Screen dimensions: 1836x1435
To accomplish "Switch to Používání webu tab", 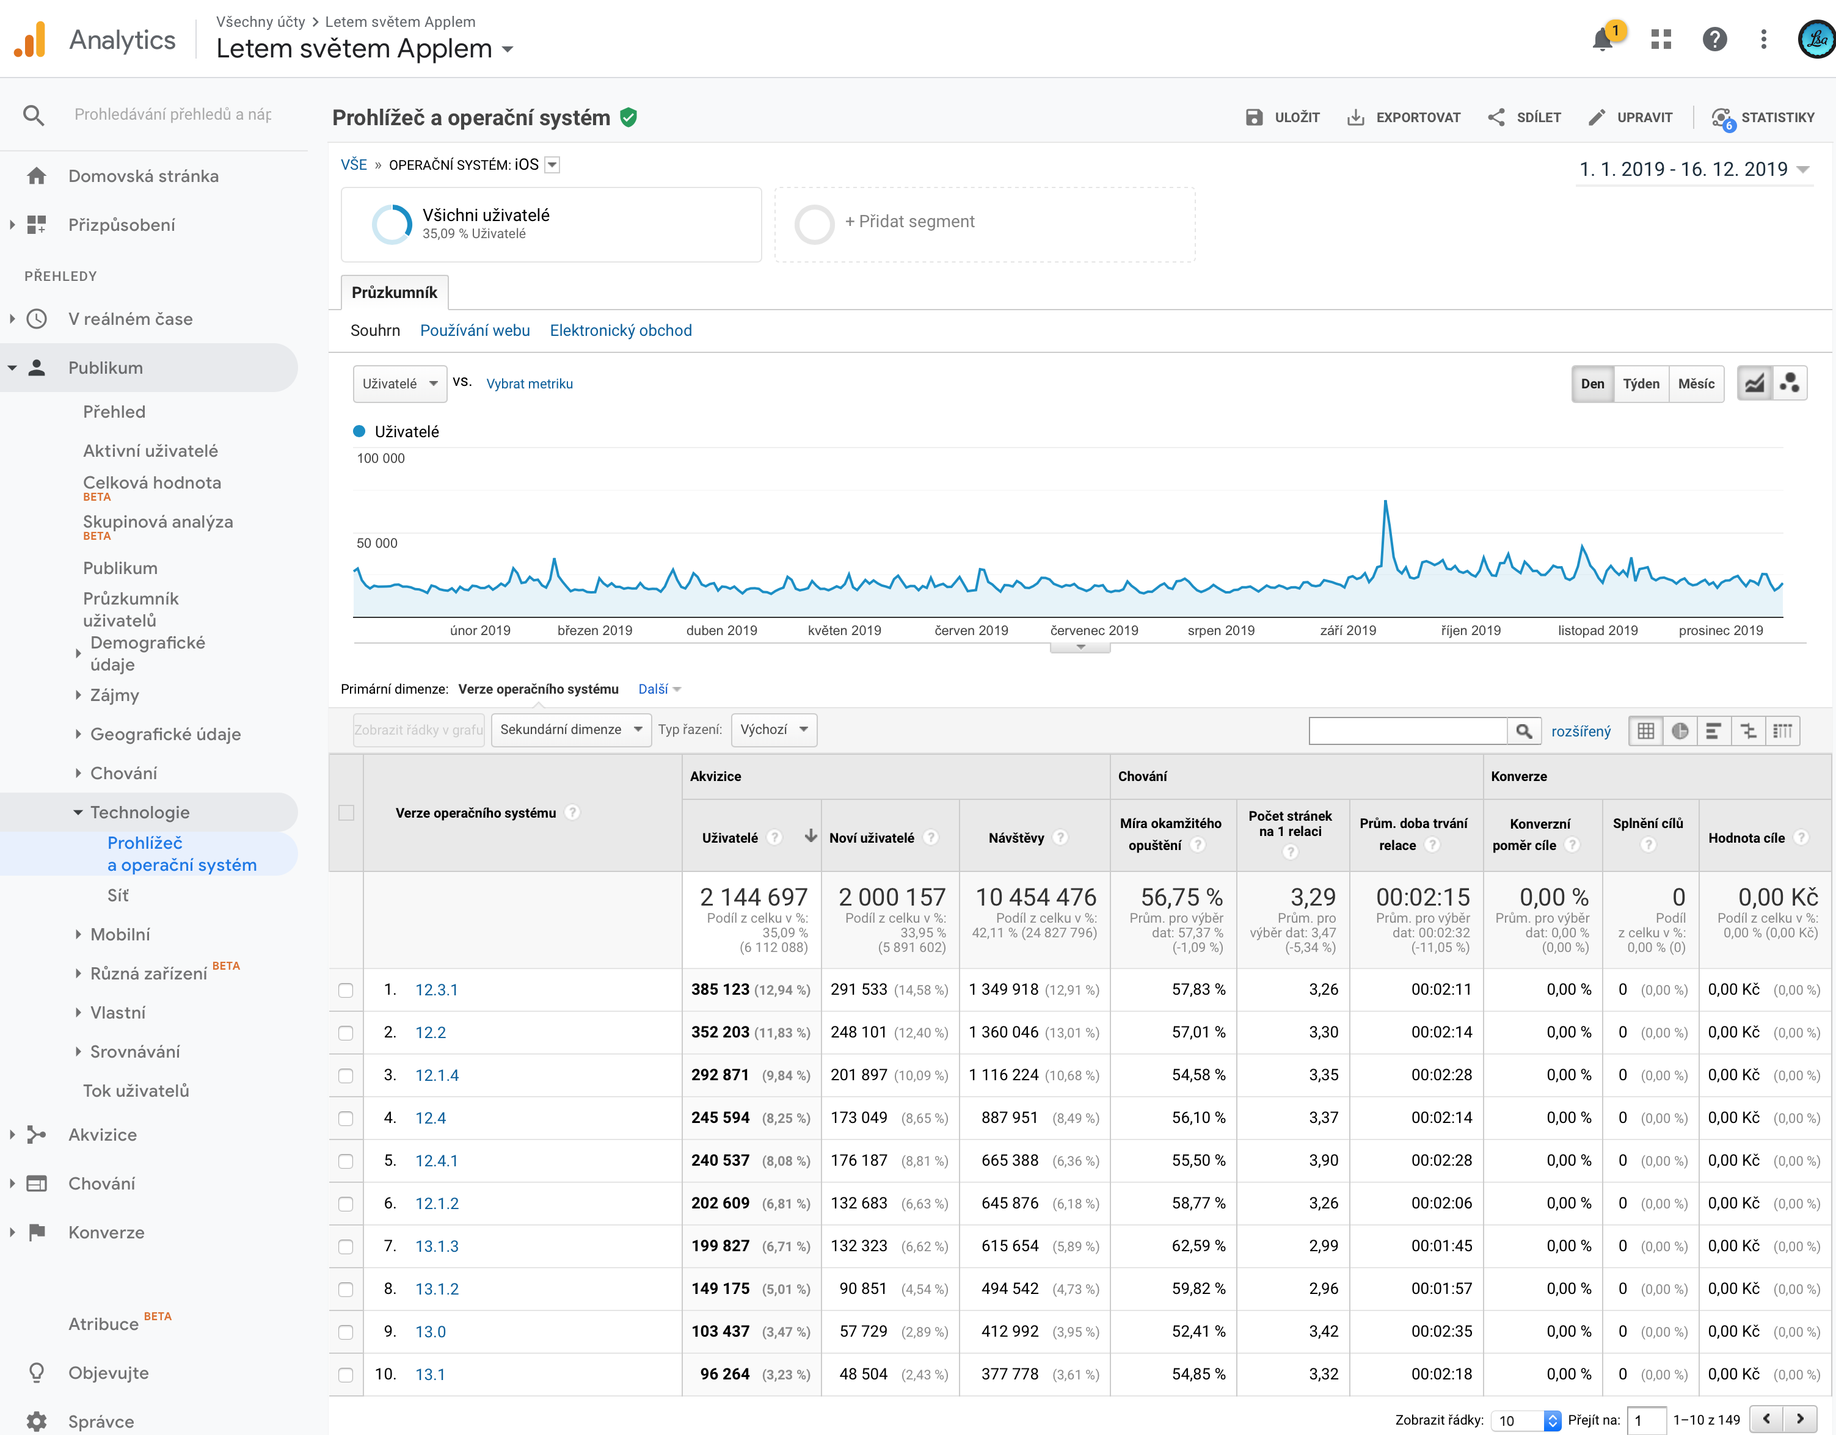I will point(475,330).
